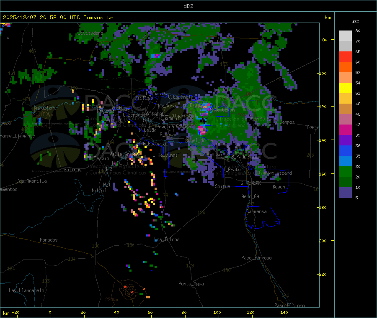377x318 pixels.
Task: Select the Cda_Amarilla label
Action: (x=31, y=181)
